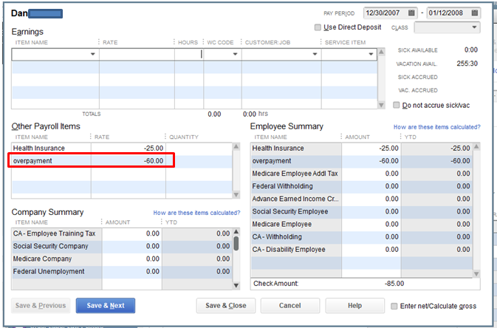
Task: Click Other Payroll Items scroll down arrow
Action: point(236,194)
